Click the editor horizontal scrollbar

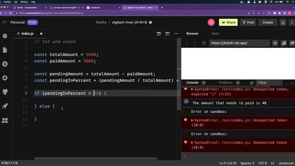pos(95,159)
